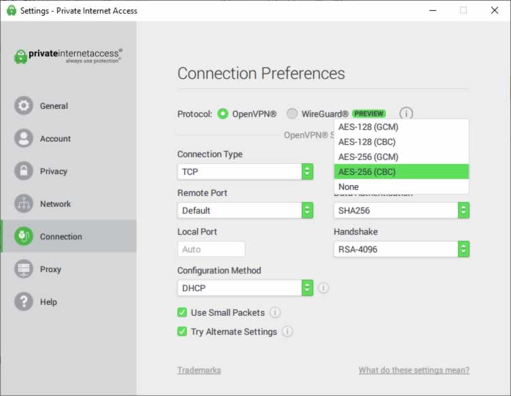The image size is (511, 396).
Task: Click the PIA app icon in title bar
Action: tap(12, 10)
